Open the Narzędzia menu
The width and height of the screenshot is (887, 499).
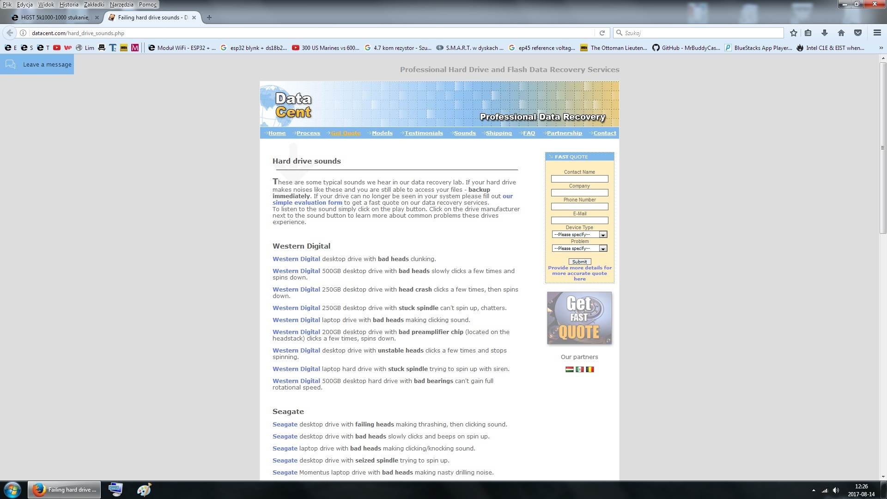[122, 5]
